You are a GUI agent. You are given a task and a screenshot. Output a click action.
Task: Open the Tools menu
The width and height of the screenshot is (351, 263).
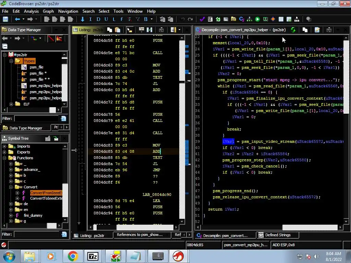[118, 11]
